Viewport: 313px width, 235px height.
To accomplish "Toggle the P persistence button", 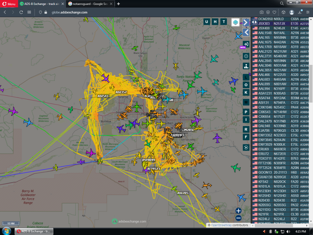I will [246, 112].
